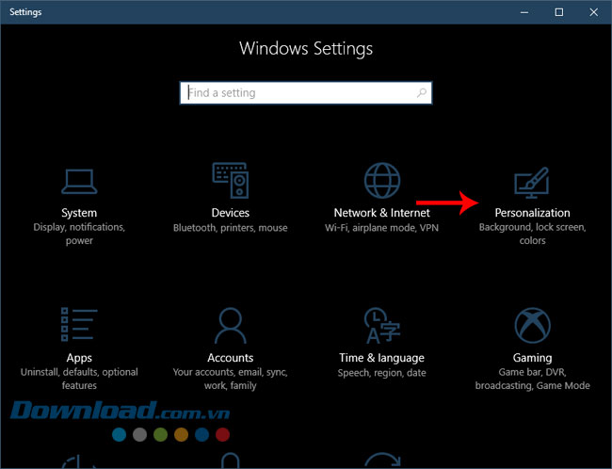Click the Devices text label

click(231, 213)
